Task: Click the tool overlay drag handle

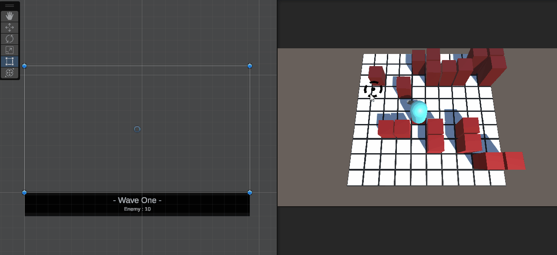Action: (10, 6)
